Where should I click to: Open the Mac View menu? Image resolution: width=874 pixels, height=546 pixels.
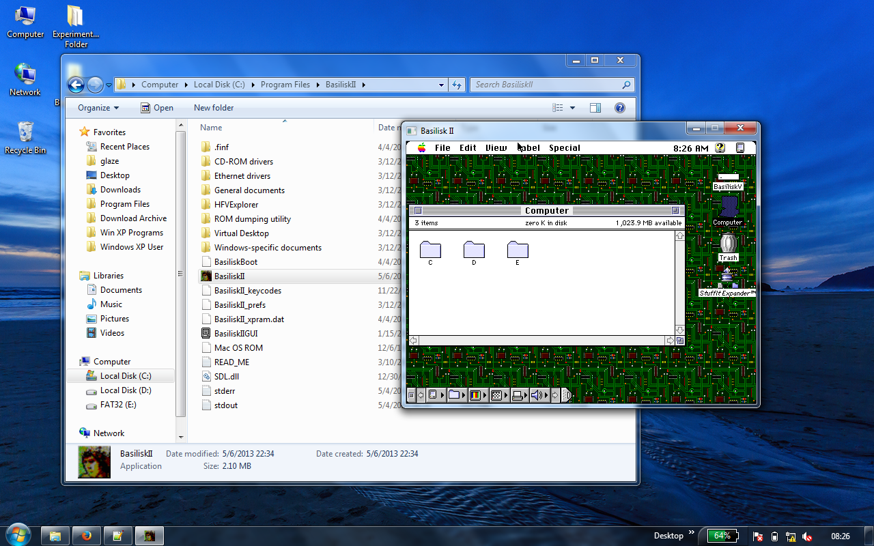[496, 147]
